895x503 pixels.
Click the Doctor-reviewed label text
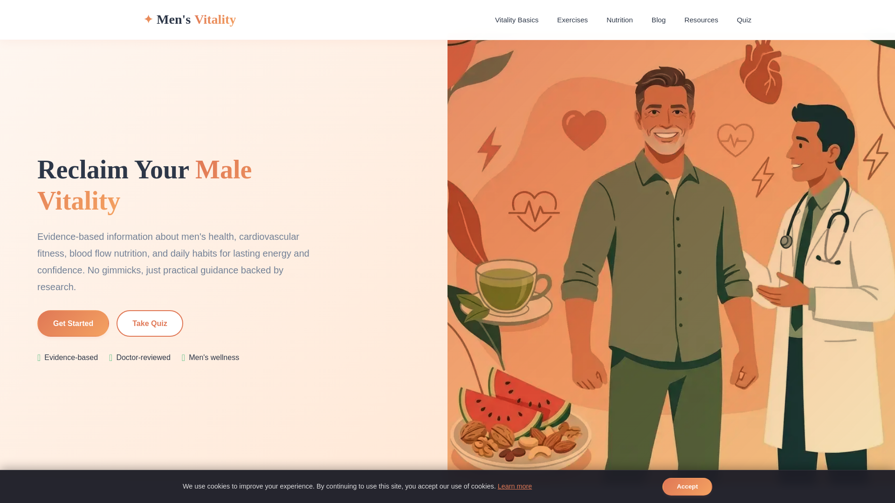coord(143,358)
